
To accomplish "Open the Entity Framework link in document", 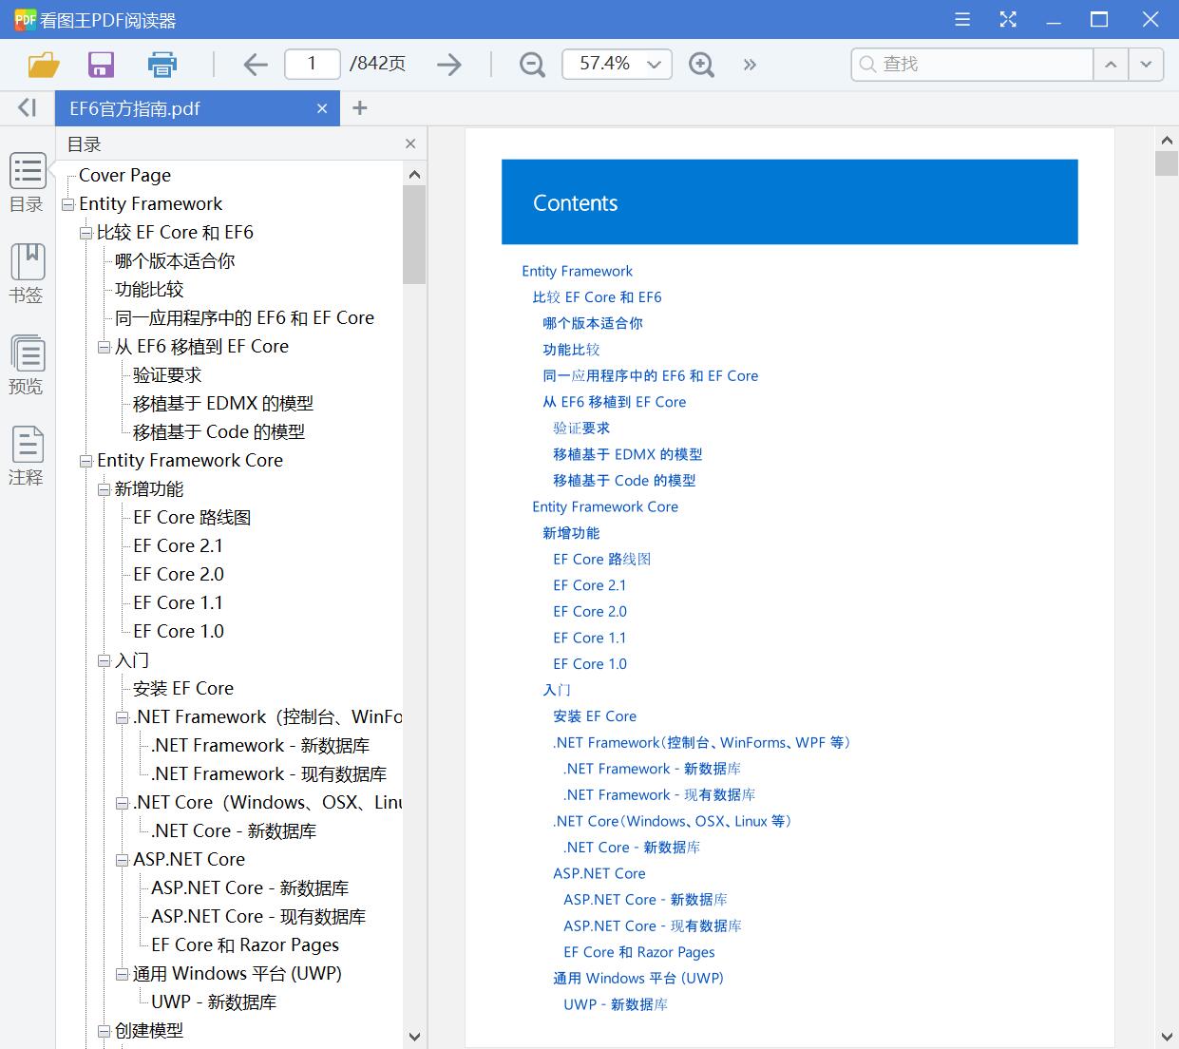I will pos(577,271).
